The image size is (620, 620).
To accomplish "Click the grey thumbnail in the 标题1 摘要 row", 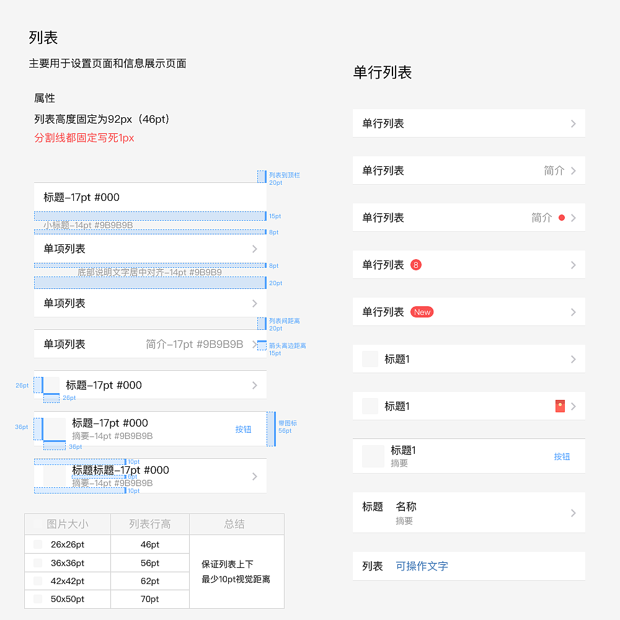I will [370, 456].
